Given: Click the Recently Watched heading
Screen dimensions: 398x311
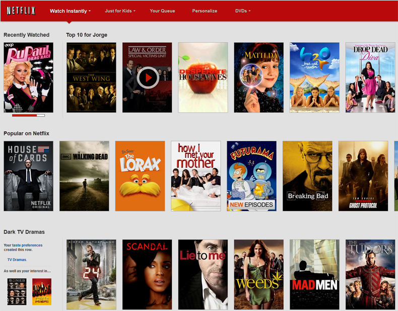Looking at the screenshot, I should point(26,35).
